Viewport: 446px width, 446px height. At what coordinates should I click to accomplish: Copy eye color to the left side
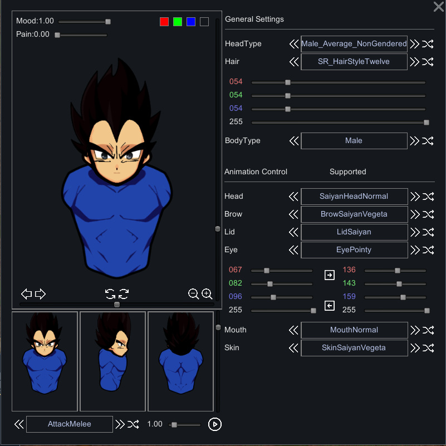(x=330, y=306)
